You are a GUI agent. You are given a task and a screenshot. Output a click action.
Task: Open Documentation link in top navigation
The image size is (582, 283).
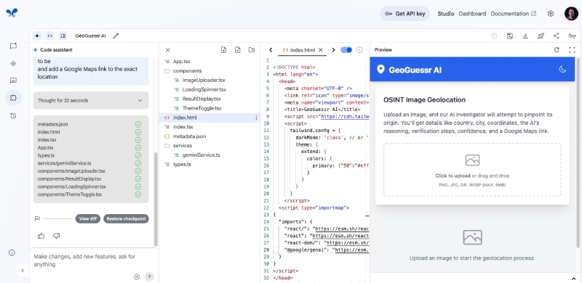point(514,14)
